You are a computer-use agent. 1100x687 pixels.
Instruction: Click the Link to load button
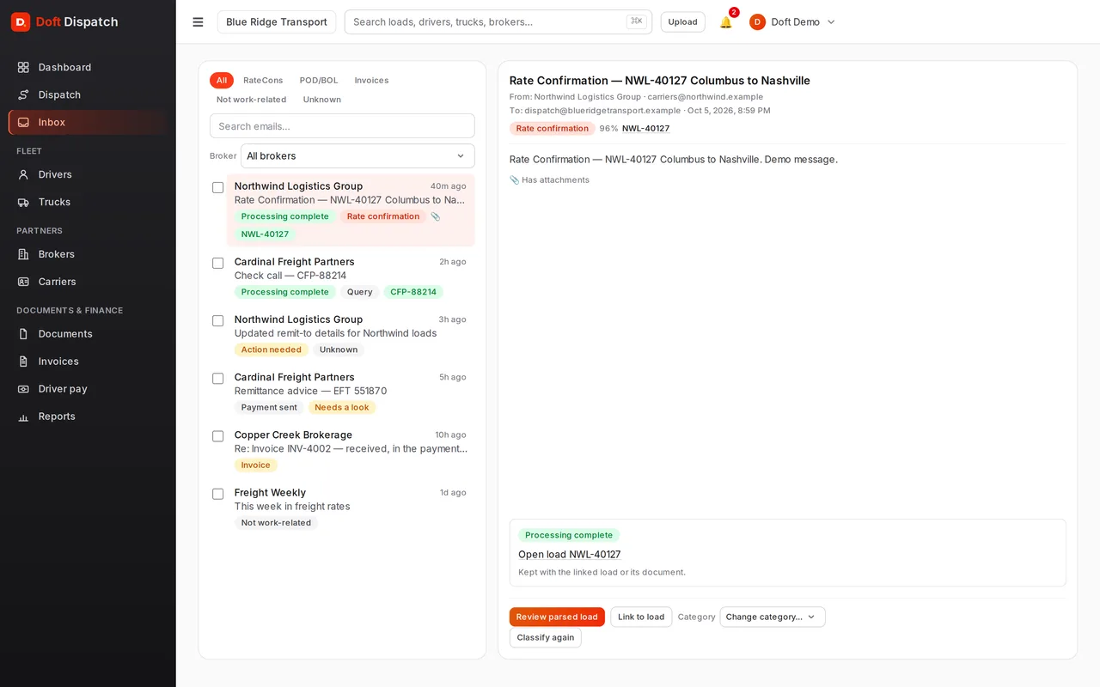[641, 617]
